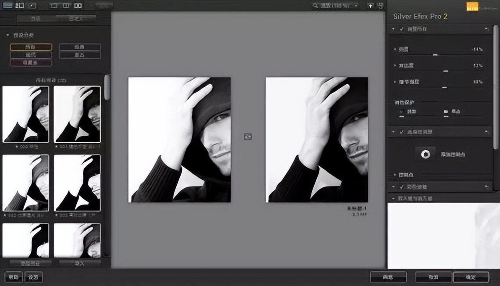Expand the brightness slider sub-options
Viewport: 500px width, 286px height.
pos(395,50)
